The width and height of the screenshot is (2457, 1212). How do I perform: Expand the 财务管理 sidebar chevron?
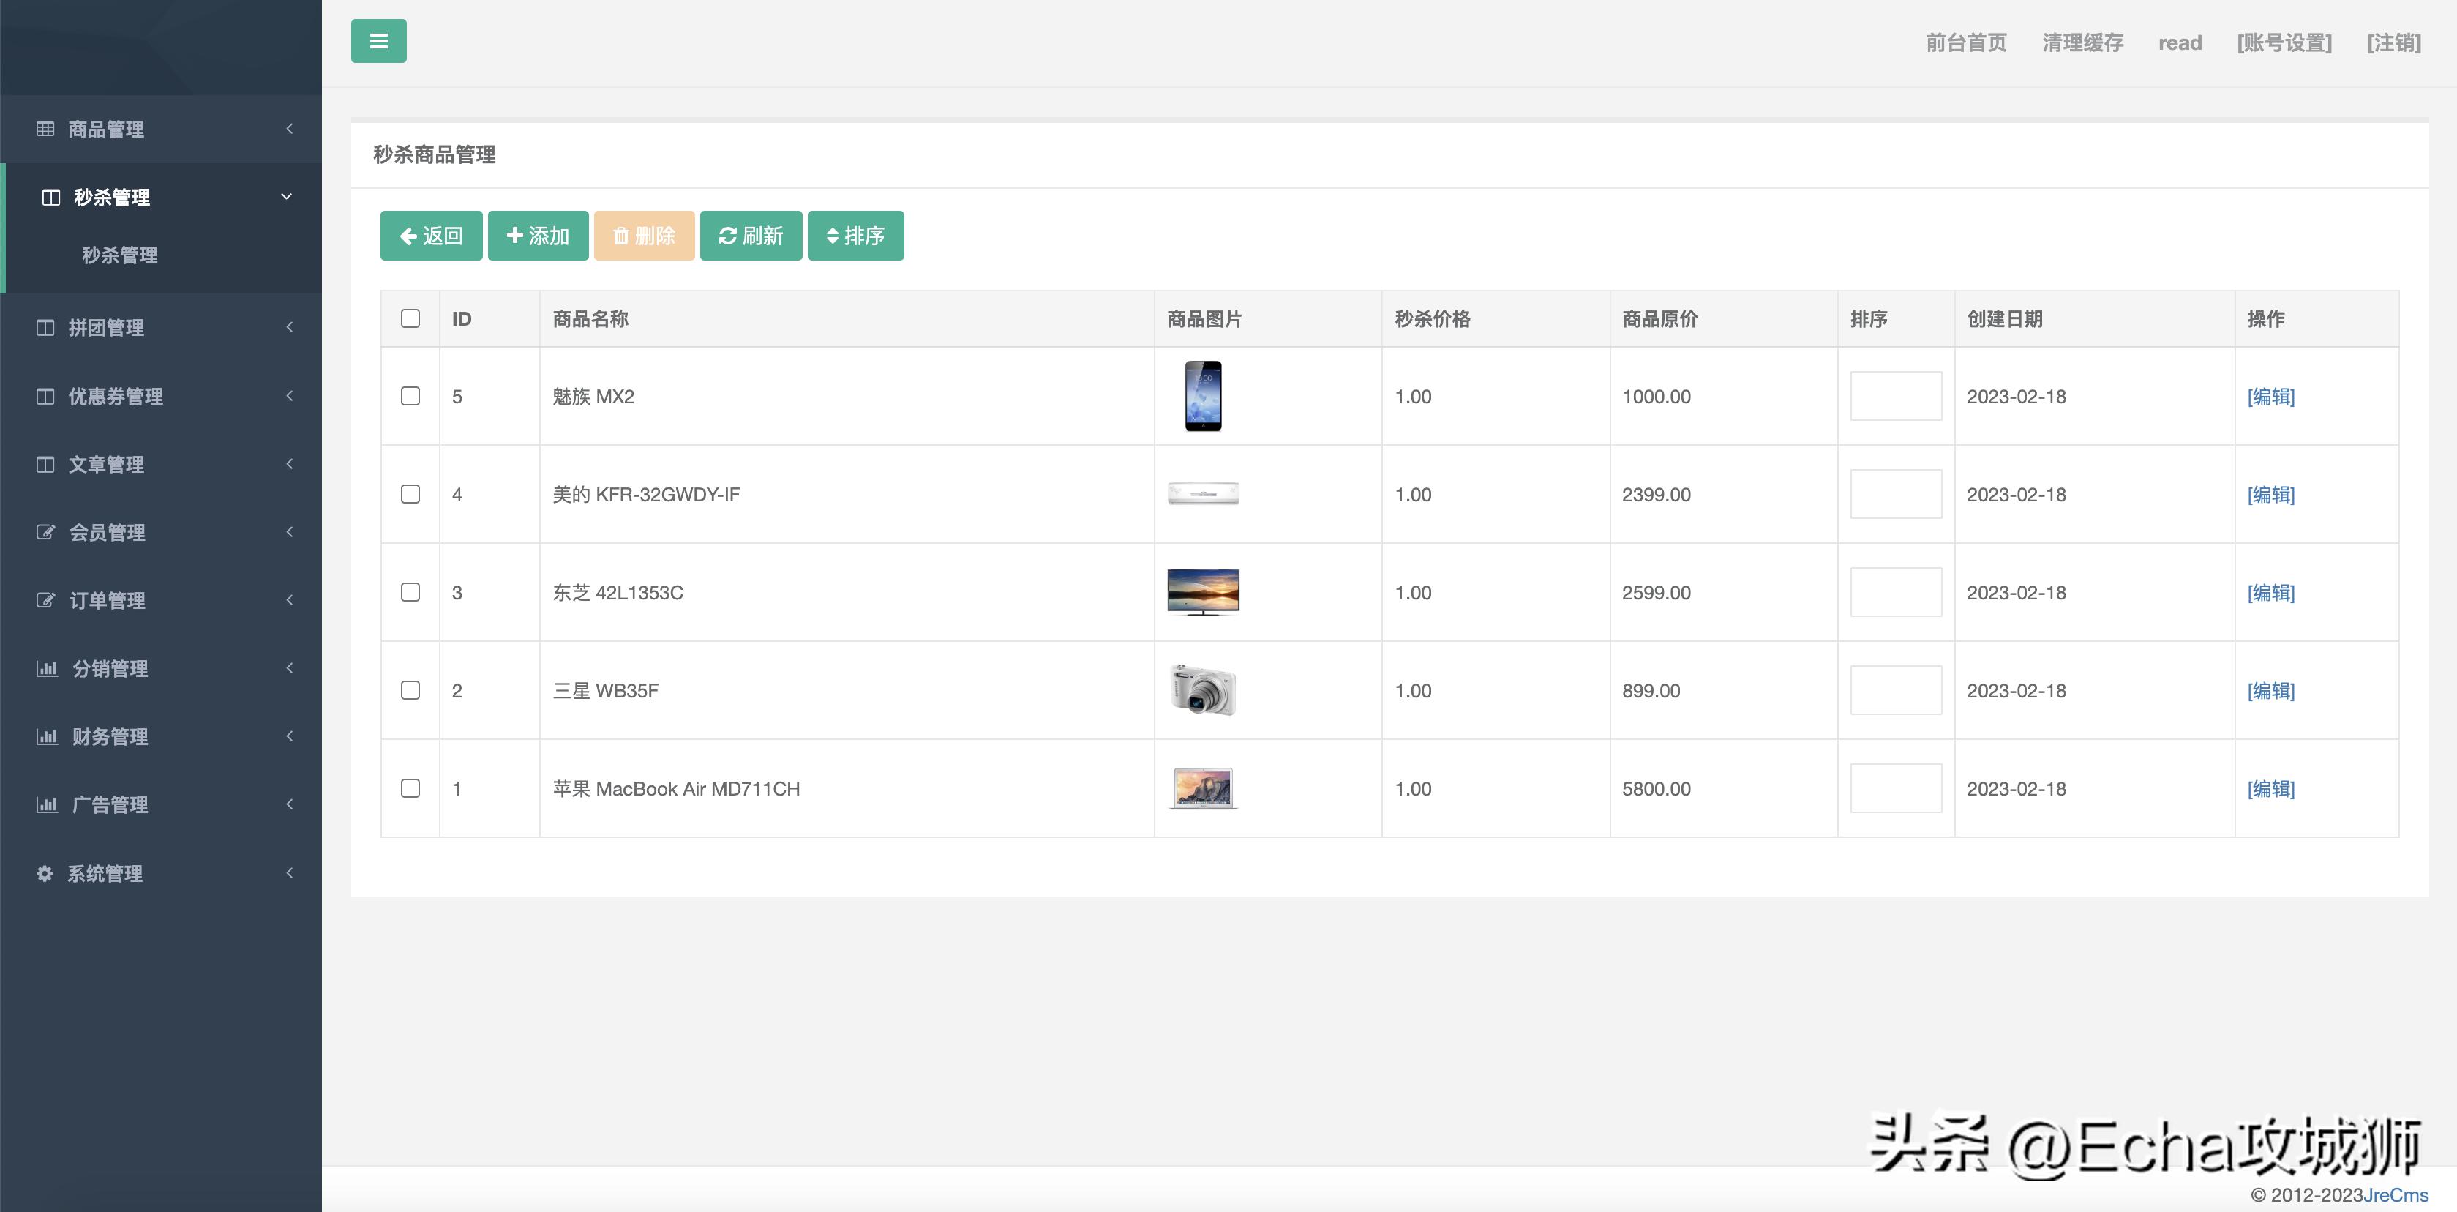point(289,736)
